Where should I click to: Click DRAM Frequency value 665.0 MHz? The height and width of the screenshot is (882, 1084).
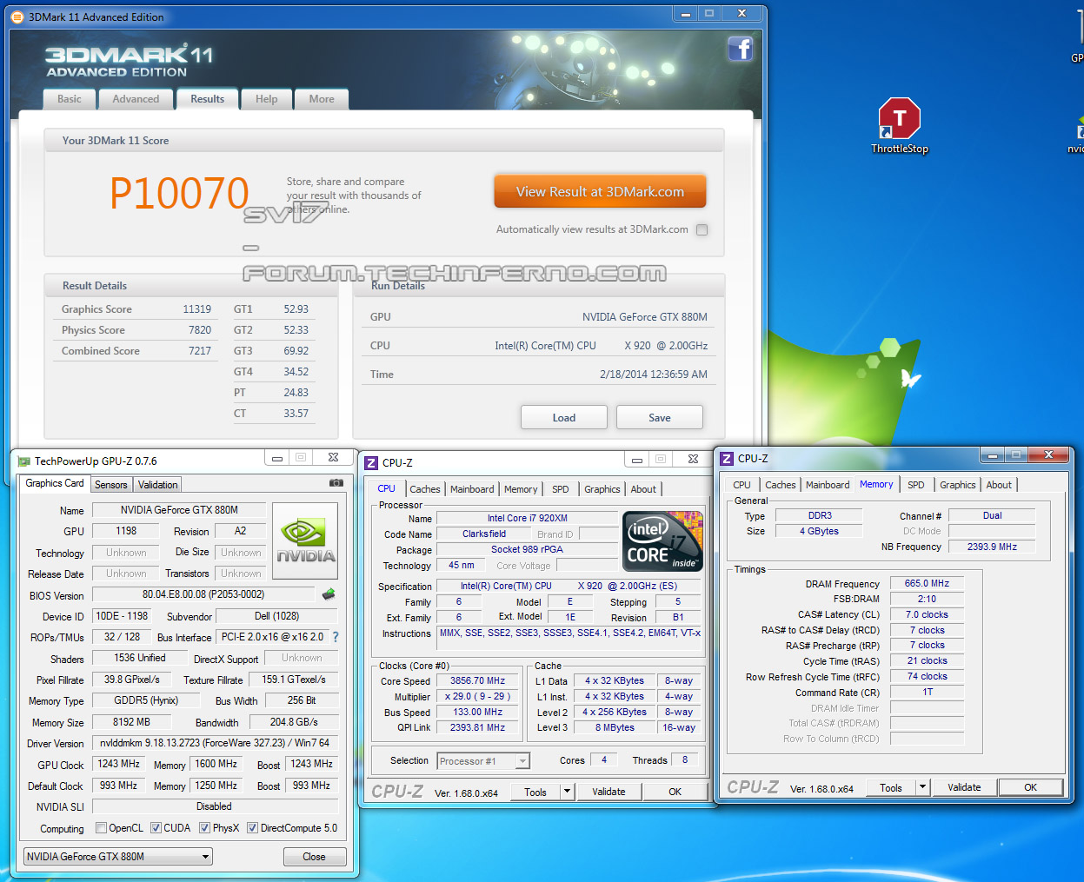927,584
